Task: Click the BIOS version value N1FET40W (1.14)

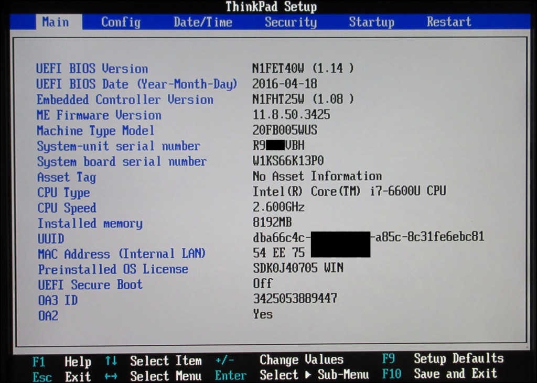Action: click(x=303, y=68)
